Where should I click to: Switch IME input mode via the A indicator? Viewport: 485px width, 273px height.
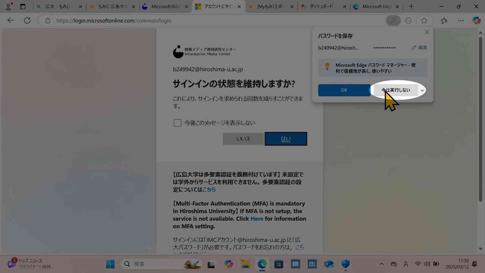(406, 264)
